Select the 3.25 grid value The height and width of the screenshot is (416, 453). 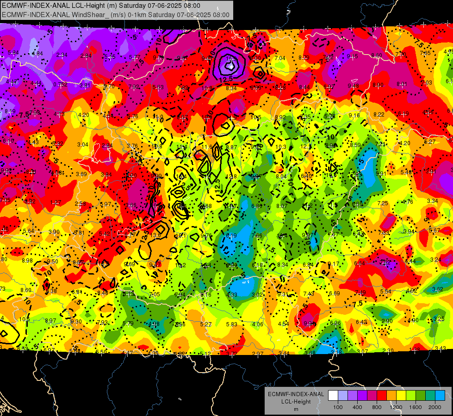[x=439, y=319]
